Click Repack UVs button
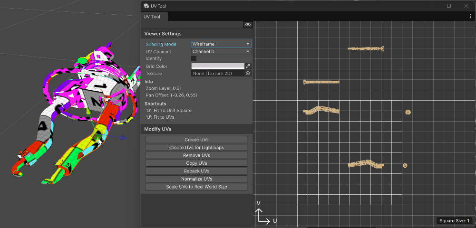This screenshot has width=476, height=228. click(196, 171)
